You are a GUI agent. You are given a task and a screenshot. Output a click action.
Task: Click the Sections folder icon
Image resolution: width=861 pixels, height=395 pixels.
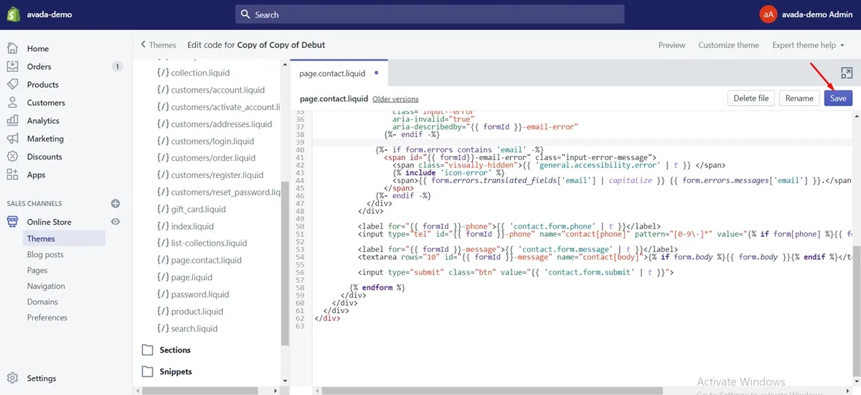coord(148,350)
